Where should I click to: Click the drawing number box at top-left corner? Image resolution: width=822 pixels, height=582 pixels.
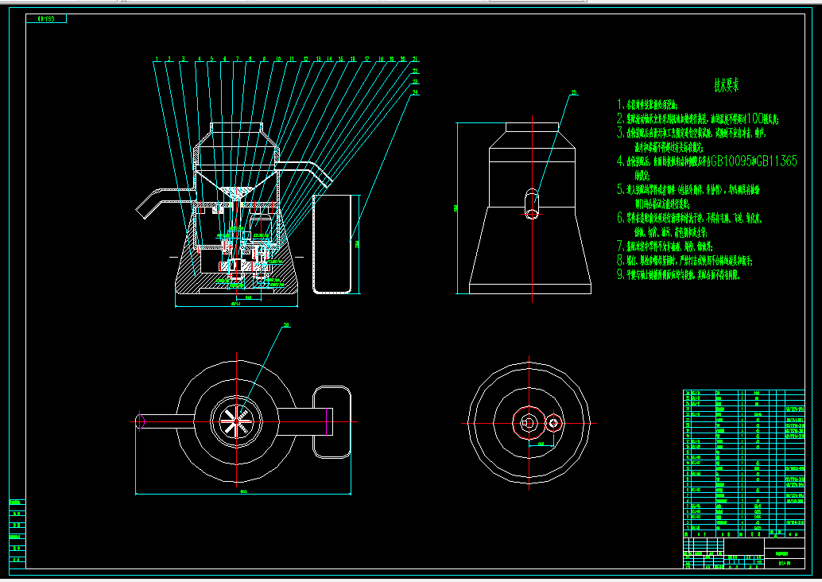tap(46, 19)
